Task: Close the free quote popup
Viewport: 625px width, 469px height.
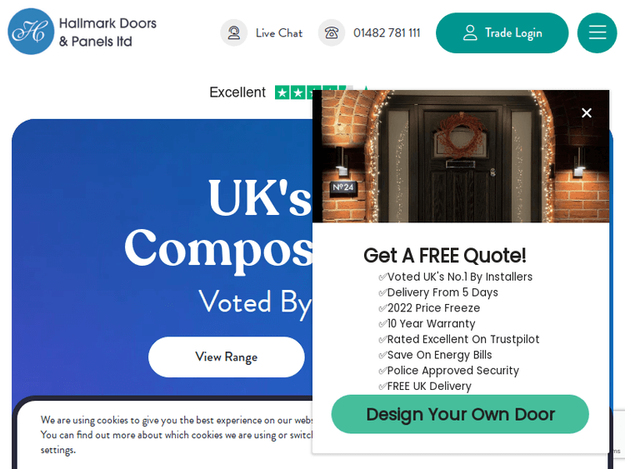Action: coord(587,112)
